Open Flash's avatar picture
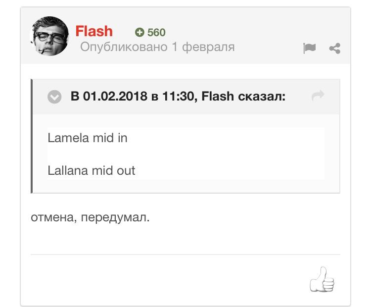The width and height of the screenshot is (371, 307). click(x=50, y=36)
